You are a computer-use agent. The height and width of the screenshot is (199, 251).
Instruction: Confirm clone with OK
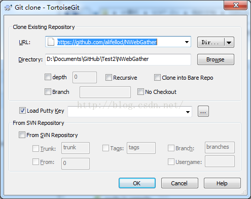pyautogui.click(x=137, y=183)
